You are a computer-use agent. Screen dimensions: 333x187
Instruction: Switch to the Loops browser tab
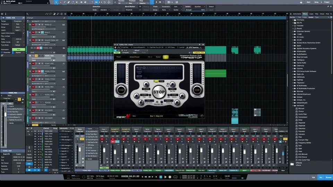311,14
